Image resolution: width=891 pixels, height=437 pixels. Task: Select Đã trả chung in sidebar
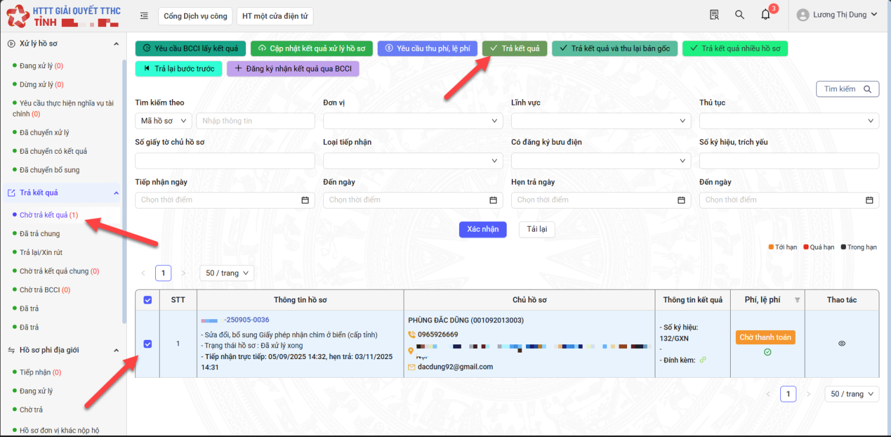(40, 234)
